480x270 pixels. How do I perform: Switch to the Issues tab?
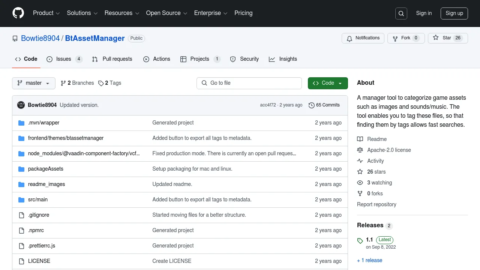click(64, 59)
